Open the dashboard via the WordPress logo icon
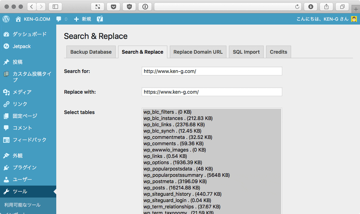The image size is (360, 214). [x=6, y=19]
